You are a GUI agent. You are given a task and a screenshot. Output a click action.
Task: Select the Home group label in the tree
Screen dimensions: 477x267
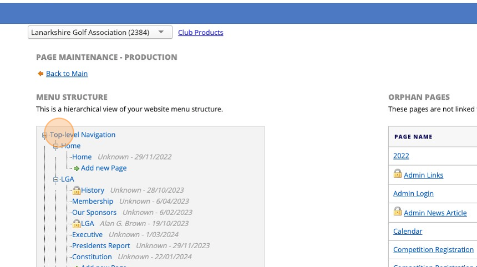tap(70, 146)
